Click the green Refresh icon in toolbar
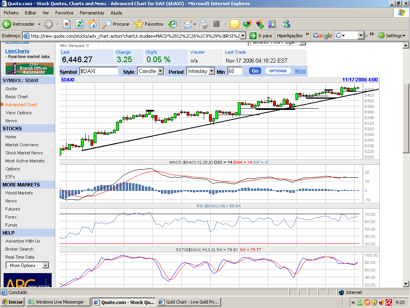410x308 pixels. tap(78, 24)
